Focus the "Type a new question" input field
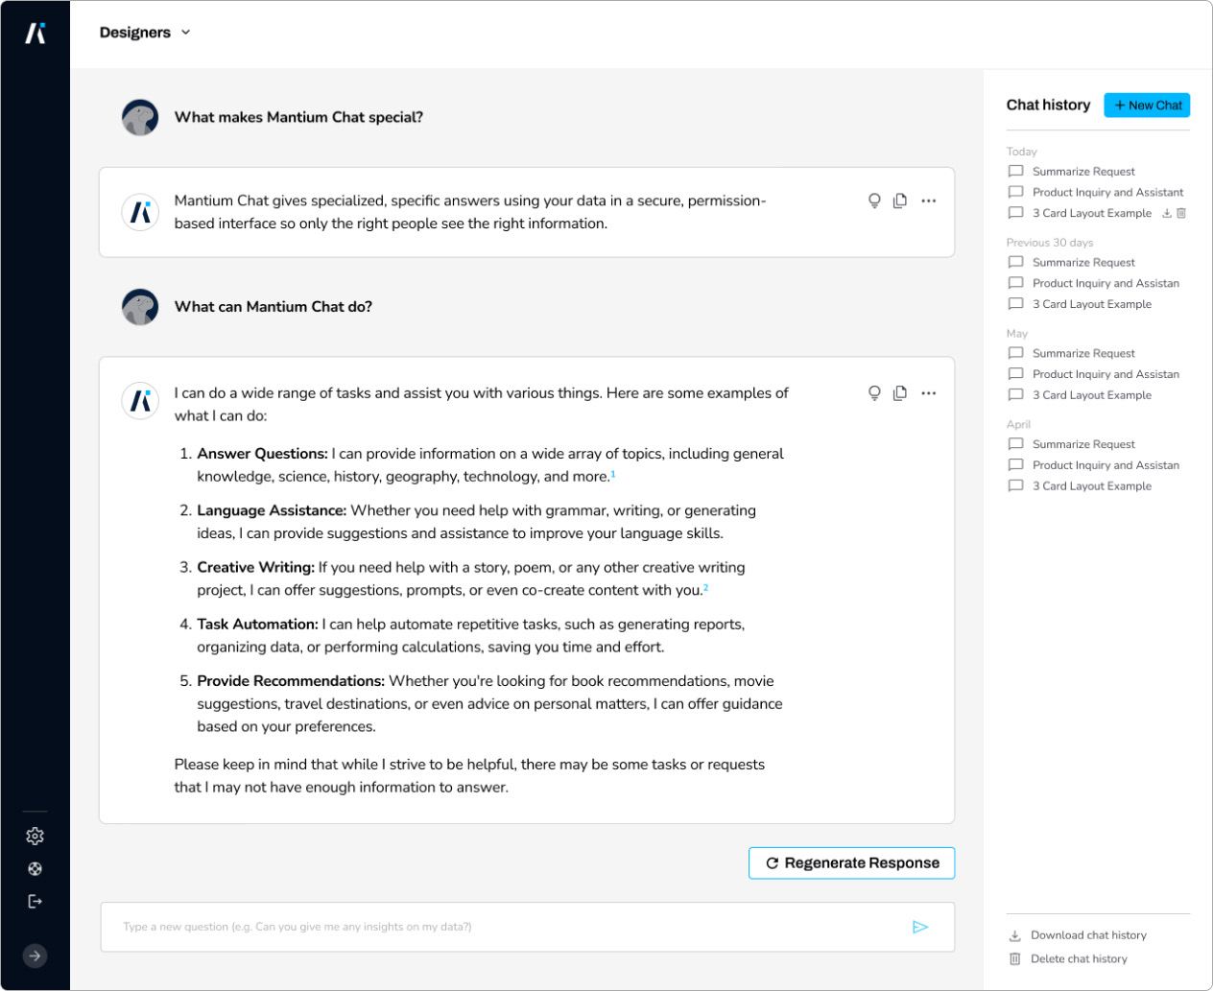1213x991 pixels. [527, 927]
